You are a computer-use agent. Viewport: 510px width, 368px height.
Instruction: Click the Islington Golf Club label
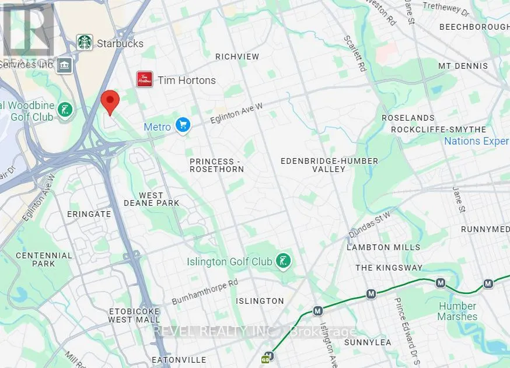[x=230, y=262]
